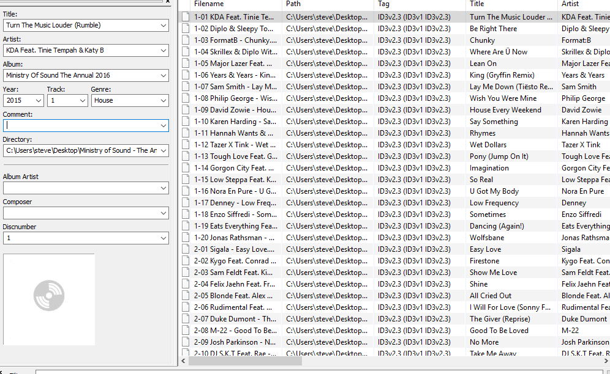Image resolution: width=610 pixels, height=374 pixels.
Task: Click into the Album Artist field
Action: pos(81,188)
